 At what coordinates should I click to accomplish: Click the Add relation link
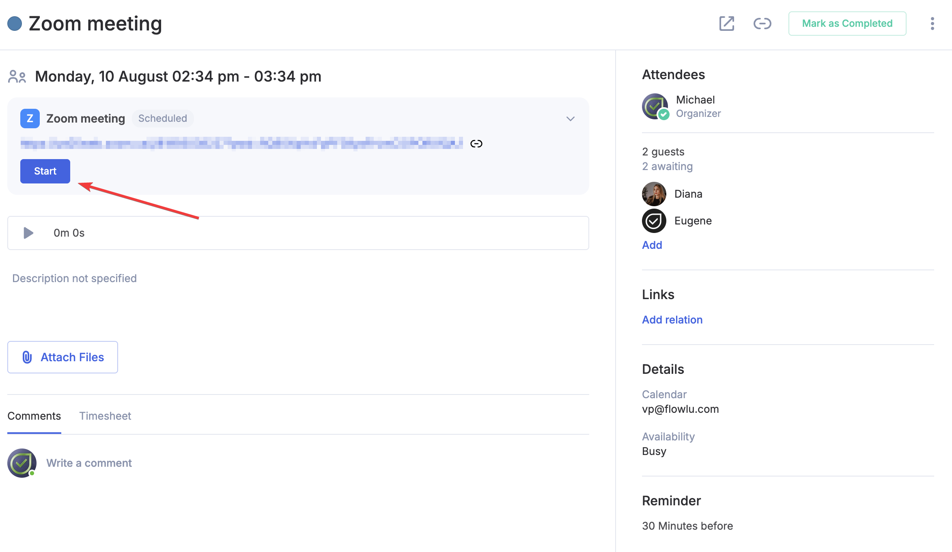pyautogui.click(x=672, y=320)
